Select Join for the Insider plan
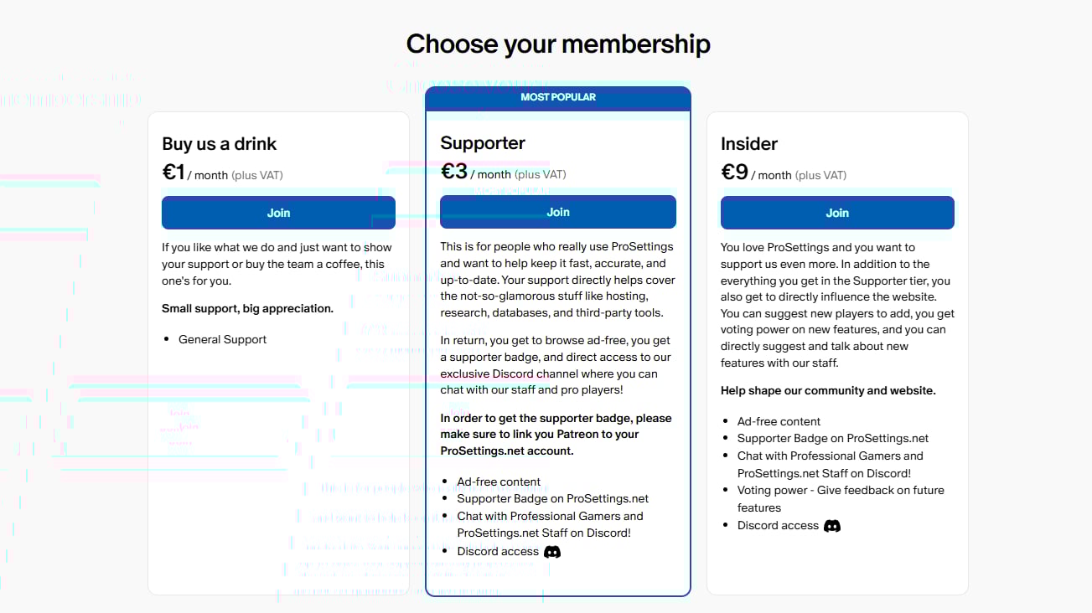Screen dimensions: 1092x613 tap(837, 213)
